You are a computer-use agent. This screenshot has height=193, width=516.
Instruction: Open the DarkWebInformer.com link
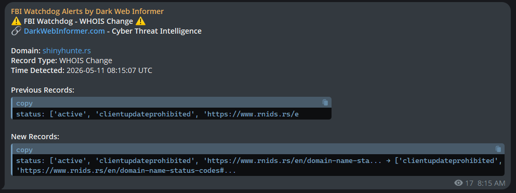click(64, 31)
